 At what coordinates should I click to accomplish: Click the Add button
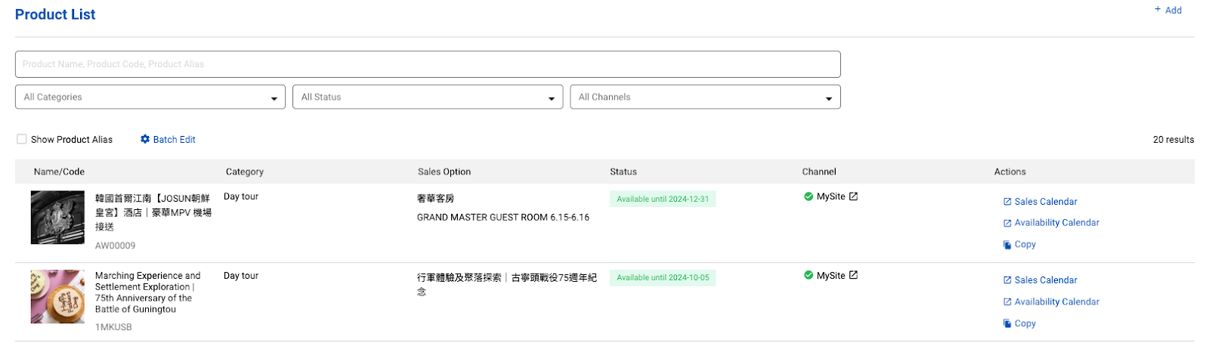1167,10
